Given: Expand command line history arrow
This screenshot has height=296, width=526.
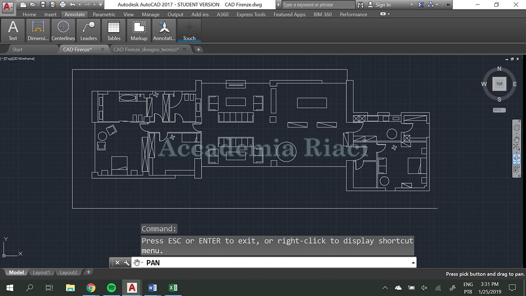Looking at the screenshot, I should [x=413, y=263].
